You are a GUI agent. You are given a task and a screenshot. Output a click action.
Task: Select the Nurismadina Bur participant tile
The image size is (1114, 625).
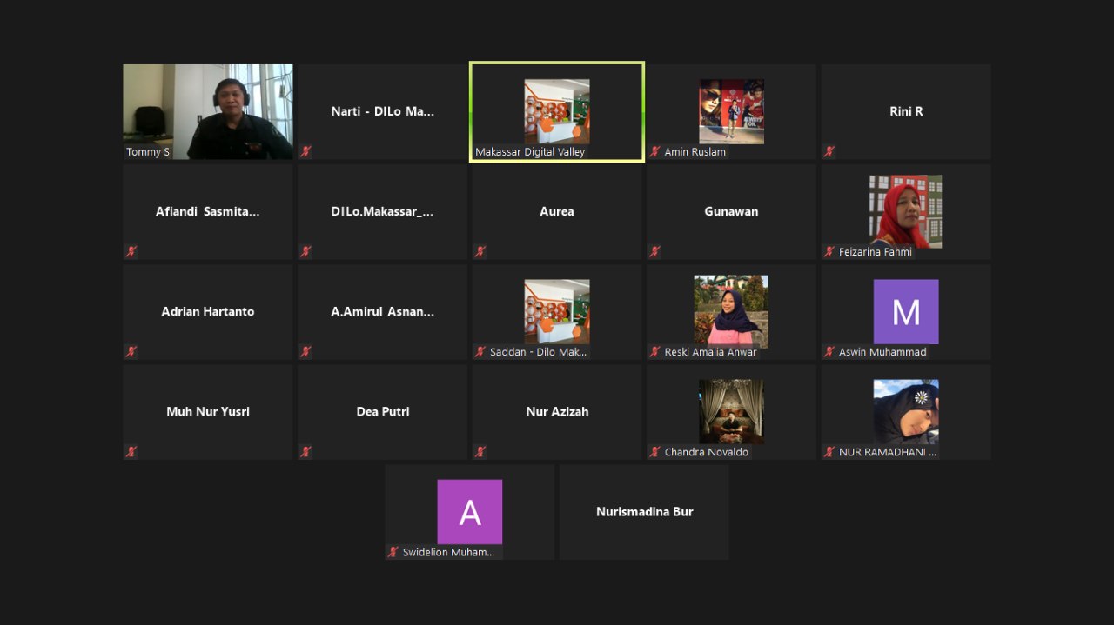click(x=644, y=512)
